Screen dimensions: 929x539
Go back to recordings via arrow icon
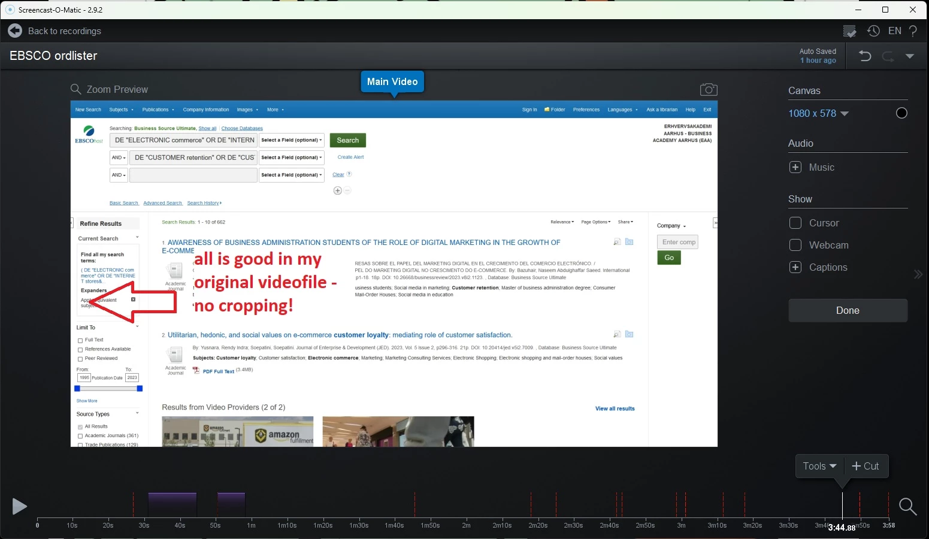[15, 31]
